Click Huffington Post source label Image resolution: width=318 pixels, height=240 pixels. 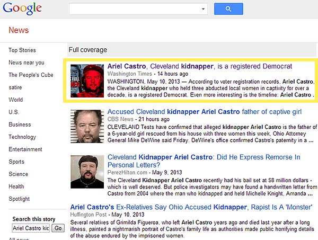[x=88, y=215]
